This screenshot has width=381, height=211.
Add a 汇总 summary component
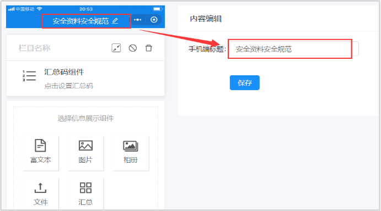(x=85, y=194)
